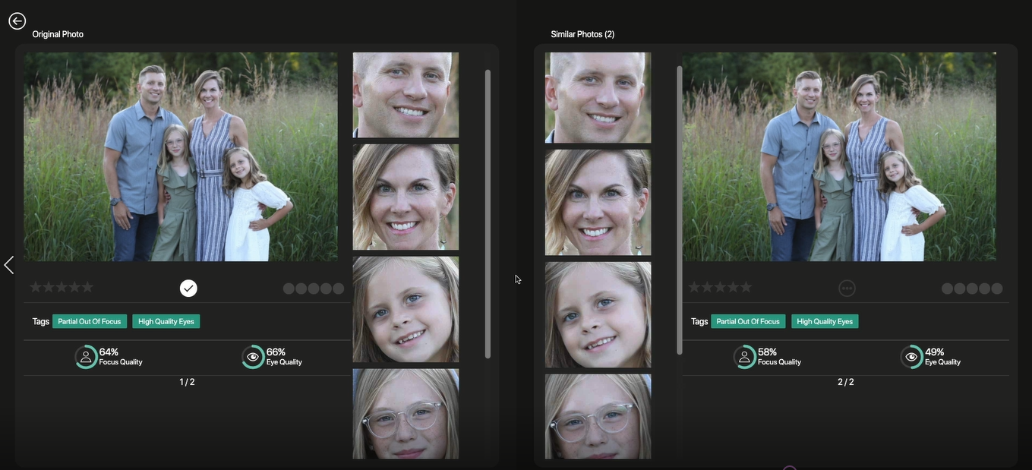Open the similar family photo image

839,156
